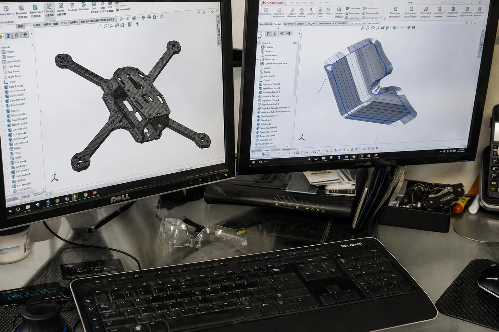Open Windows Start on right monitor

(253, 162)
